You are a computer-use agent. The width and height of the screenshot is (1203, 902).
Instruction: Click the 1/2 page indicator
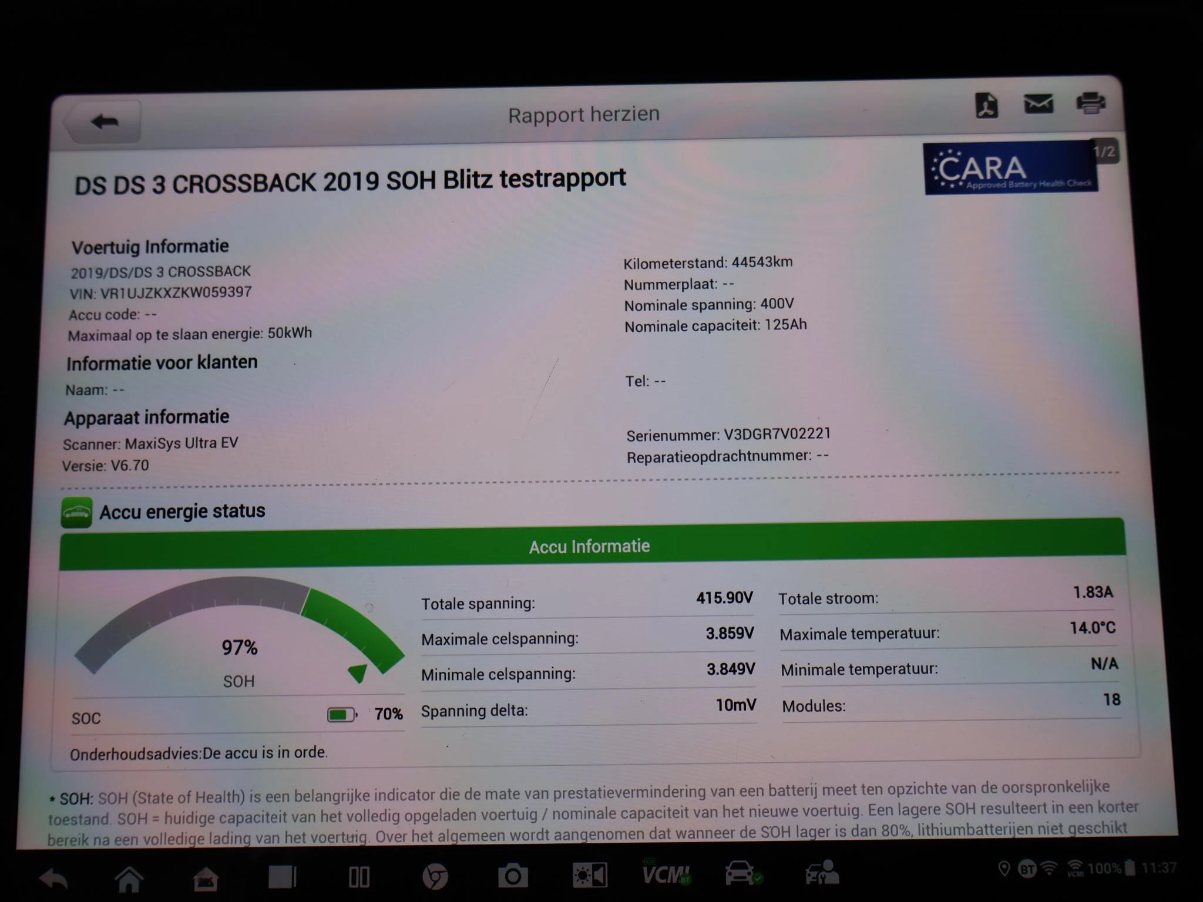1103,152
